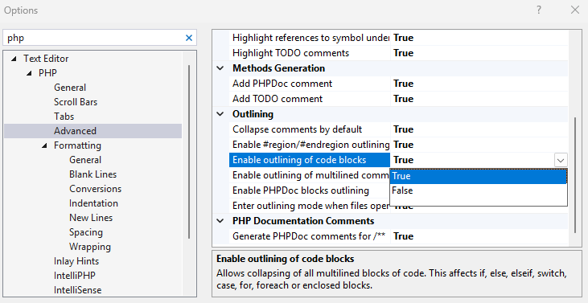The image size is (588, 303).
Task: Select Wrapping formatting page
Action: coord(90,247)
